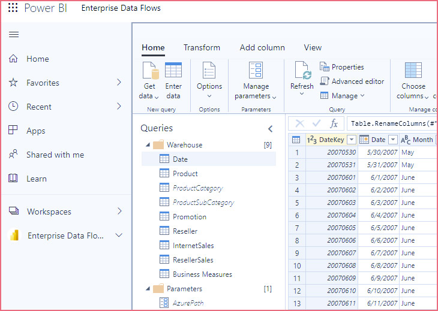The width and height of the screenshot is (438, 311).
Task: Toggle the hamburger navigation menu
Action: 14,35
